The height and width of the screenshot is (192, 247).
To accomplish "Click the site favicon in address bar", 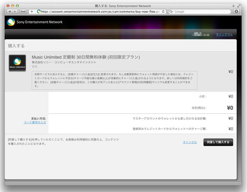I will (x=39, y=12).
